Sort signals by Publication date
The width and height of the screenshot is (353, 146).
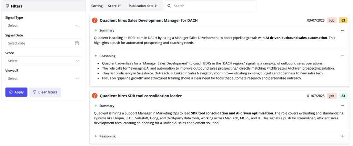(x=143, y=6)
